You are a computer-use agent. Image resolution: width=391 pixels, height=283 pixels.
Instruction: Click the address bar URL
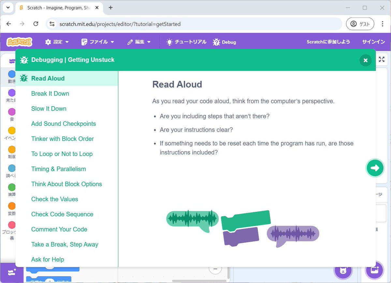120,24
